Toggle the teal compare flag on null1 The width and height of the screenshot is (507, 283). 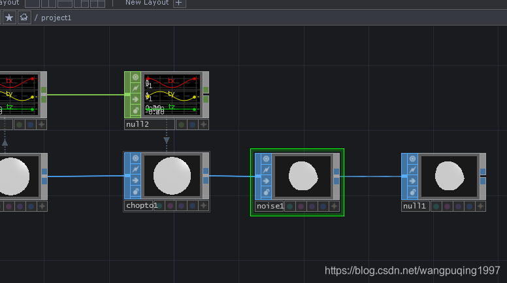click(x=436, y=206)
